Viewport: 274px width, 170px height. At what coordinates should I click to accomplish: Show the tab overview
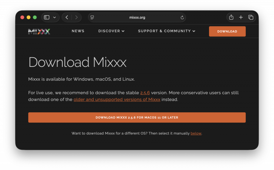coord(251,17)
